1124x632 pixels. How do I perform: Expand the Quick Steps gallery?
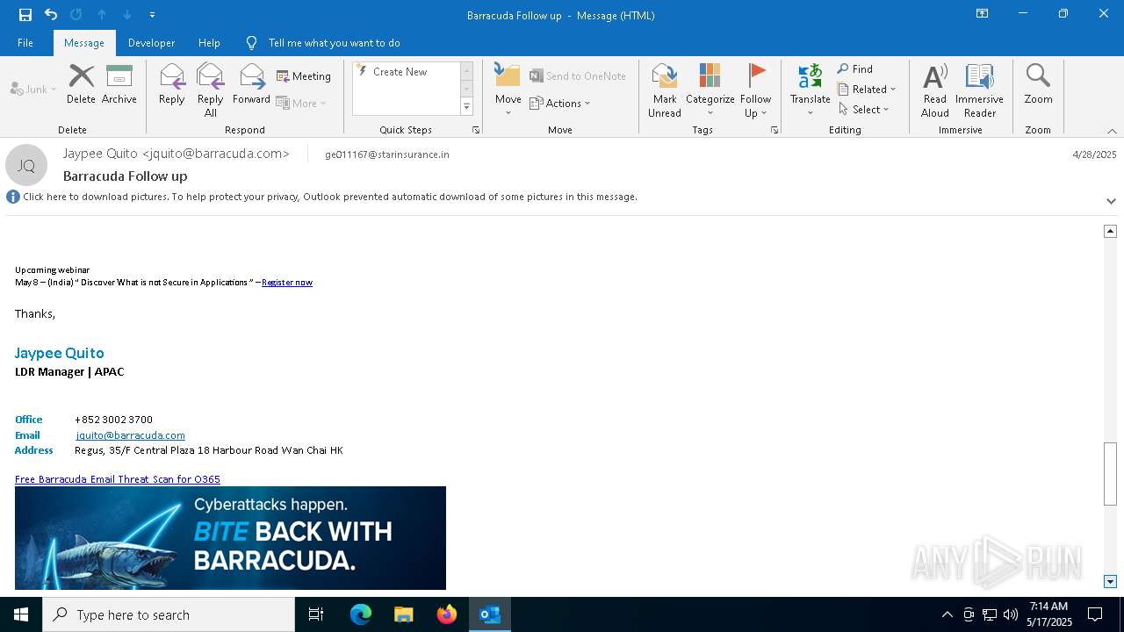[x=467, y=107]
